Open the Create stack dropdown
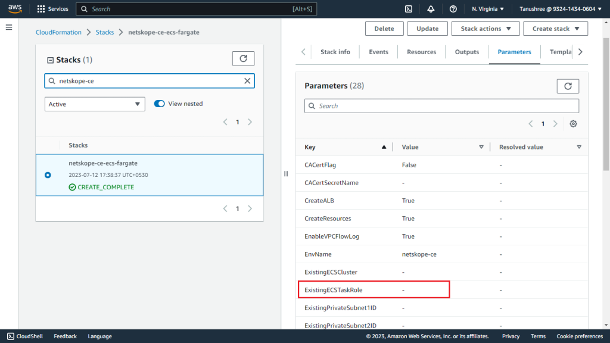 (556, 29)
